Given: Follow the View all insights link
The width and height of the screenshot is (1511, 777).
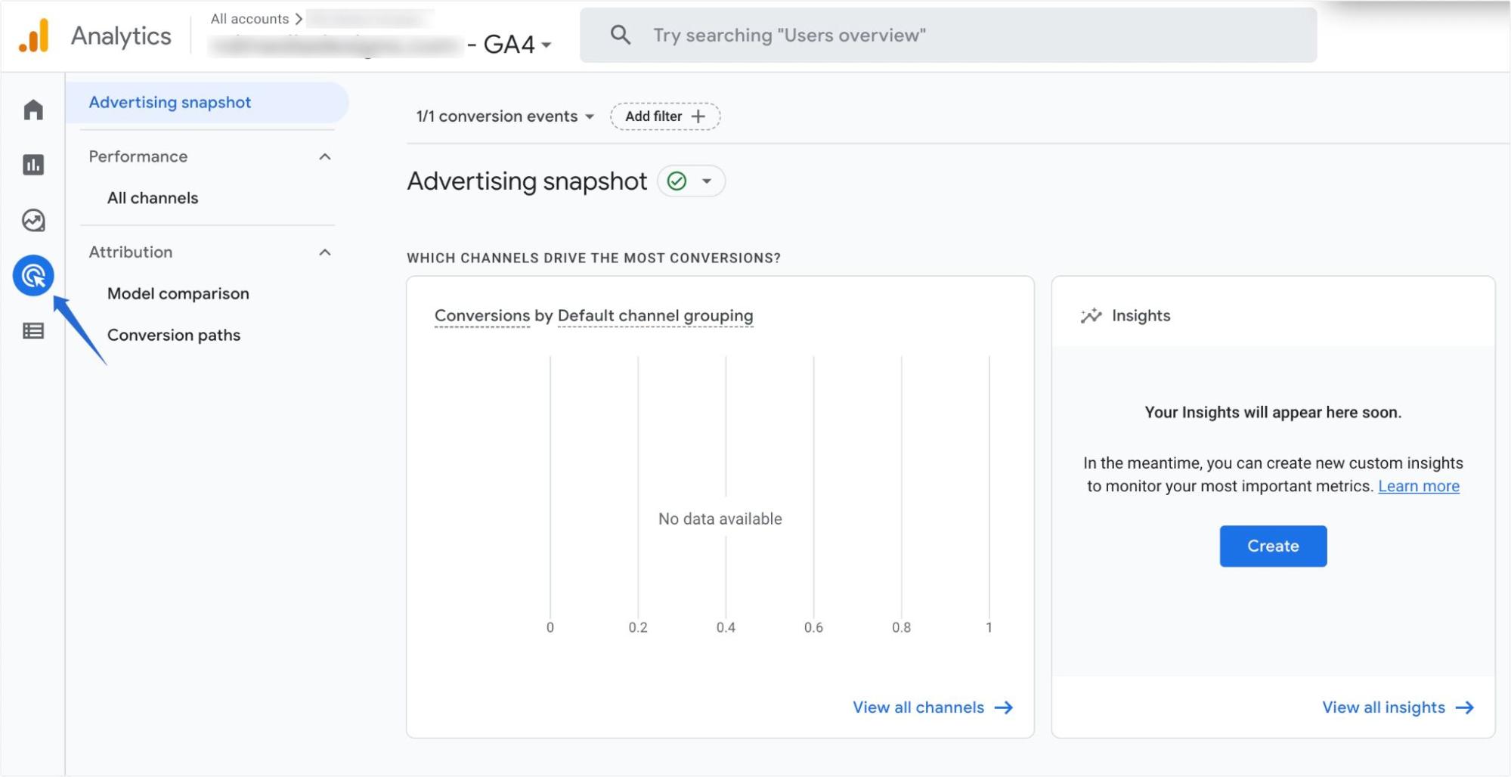Looking at the screenshot, I should (1383, 707).
